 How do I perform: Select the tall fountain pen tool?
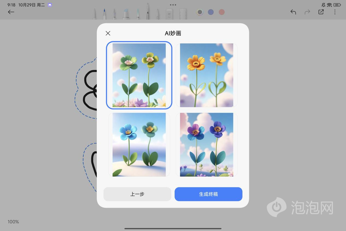point(148,12)
